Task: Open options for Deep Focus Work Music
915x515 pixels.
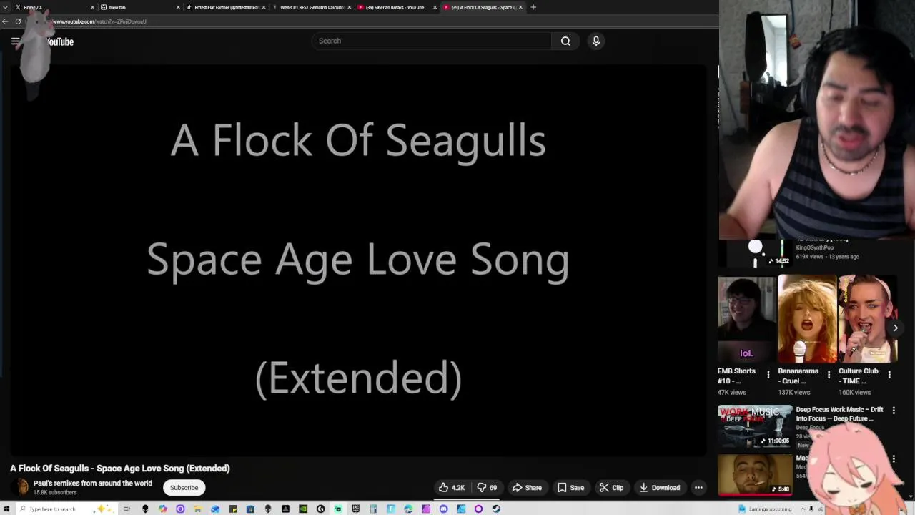Action: point(893,411)
